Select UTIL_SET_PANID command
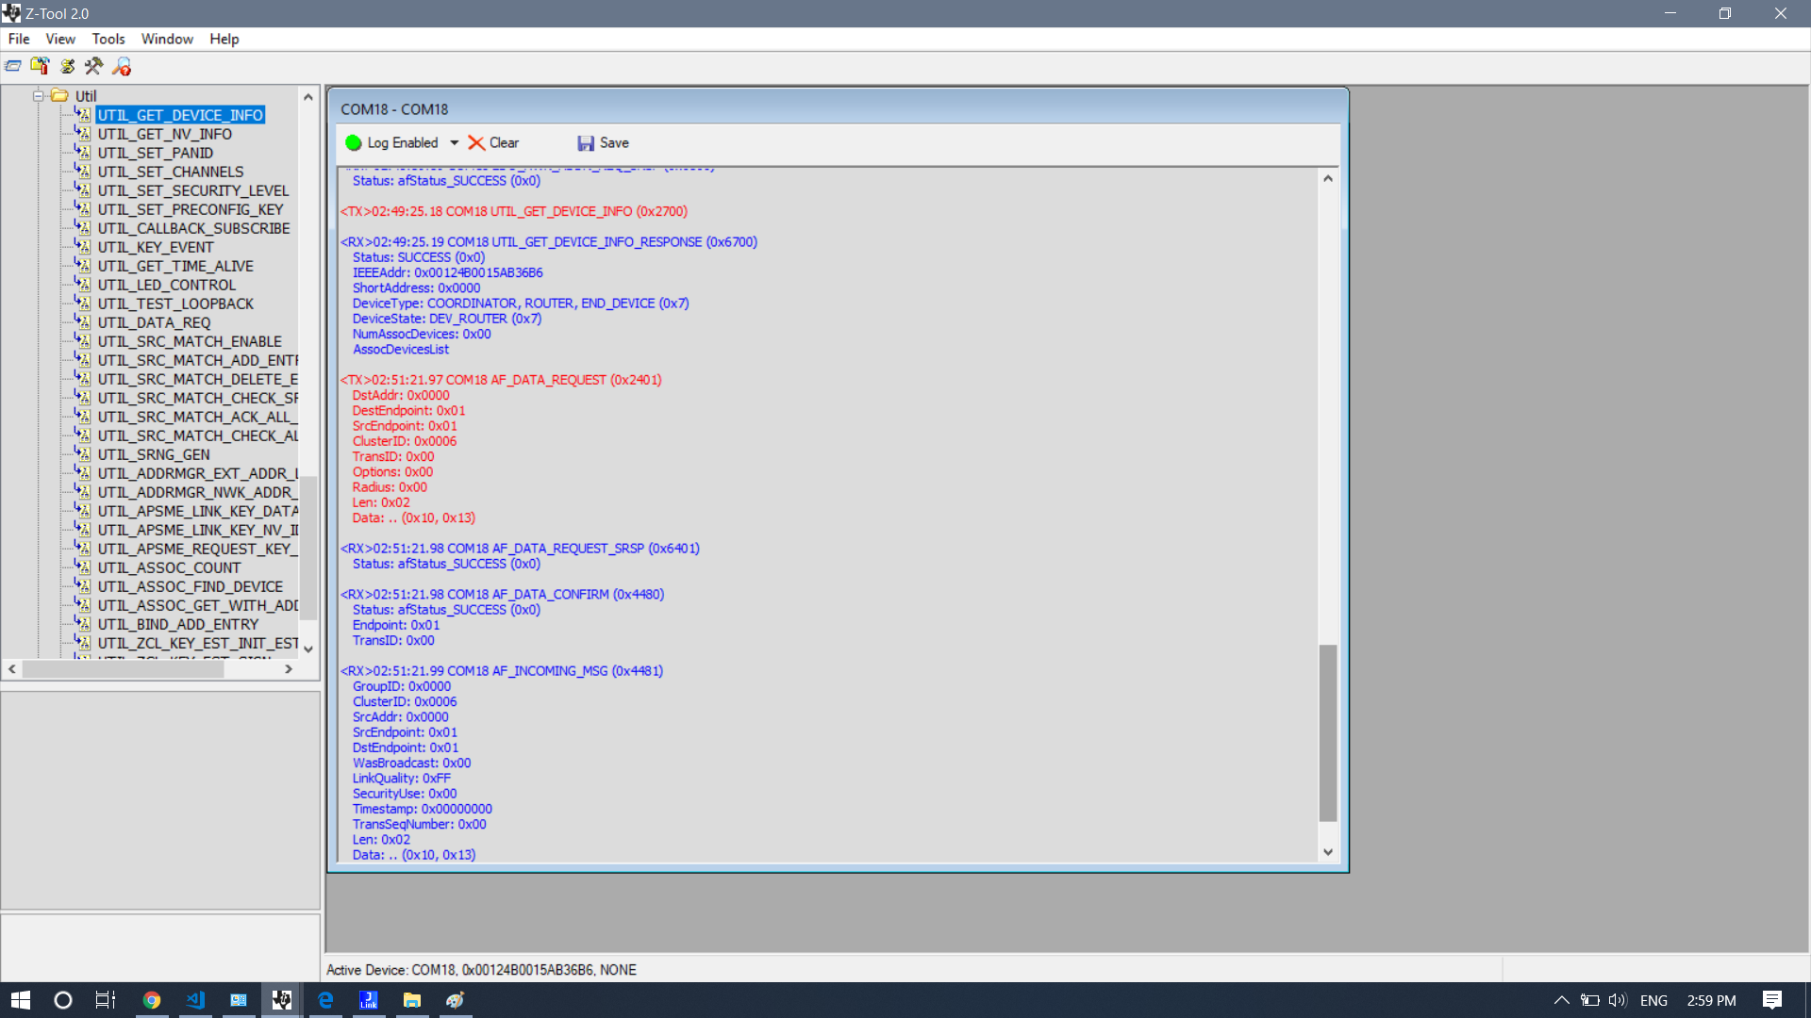The width and height of the screenshot is (1811, 1018). tap(155, 153)
